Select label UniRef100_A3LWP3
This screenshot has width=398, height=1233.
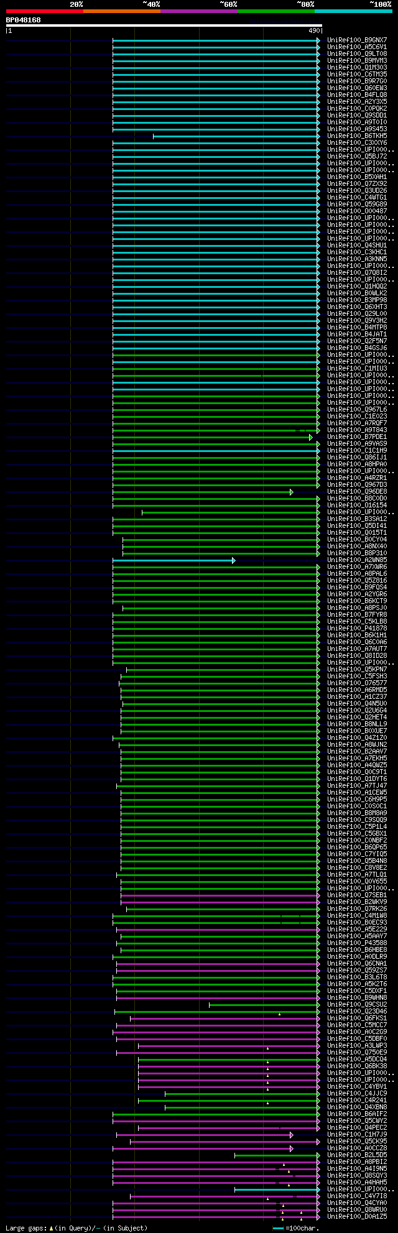[357, 1046]
